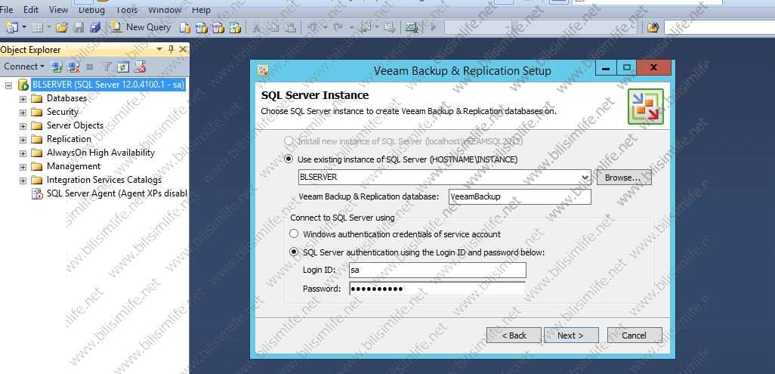Click the Disconnect icon in Object Explorer
Image resolution: width=775 pixels, height=374 pixels.
73,66
